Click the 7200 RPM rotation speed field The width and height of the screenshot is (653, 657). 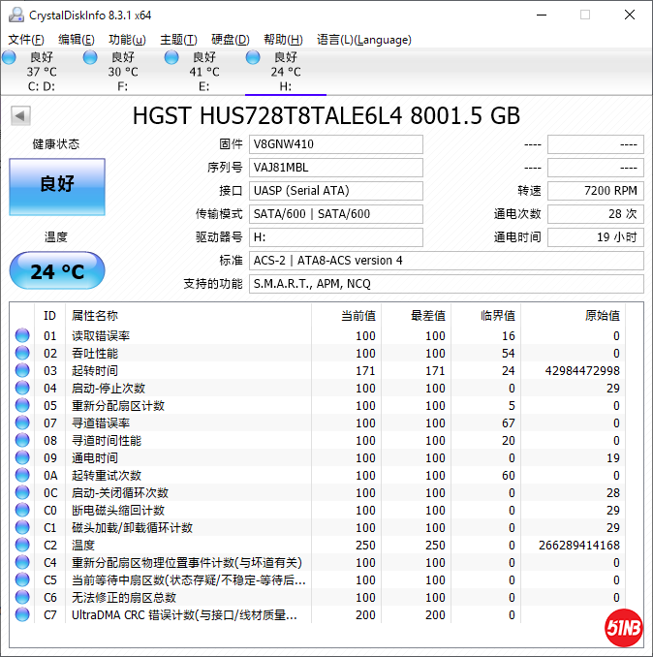coord(595,191)
